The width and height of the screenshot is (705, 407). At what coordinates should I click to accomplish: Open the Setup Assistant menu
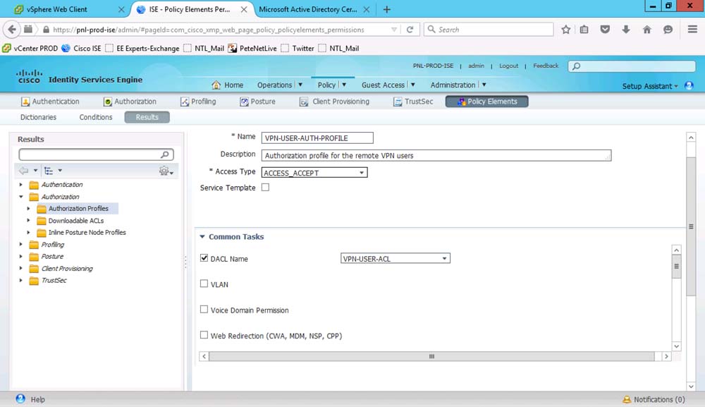pyautogui.click(x=650, y=86)
